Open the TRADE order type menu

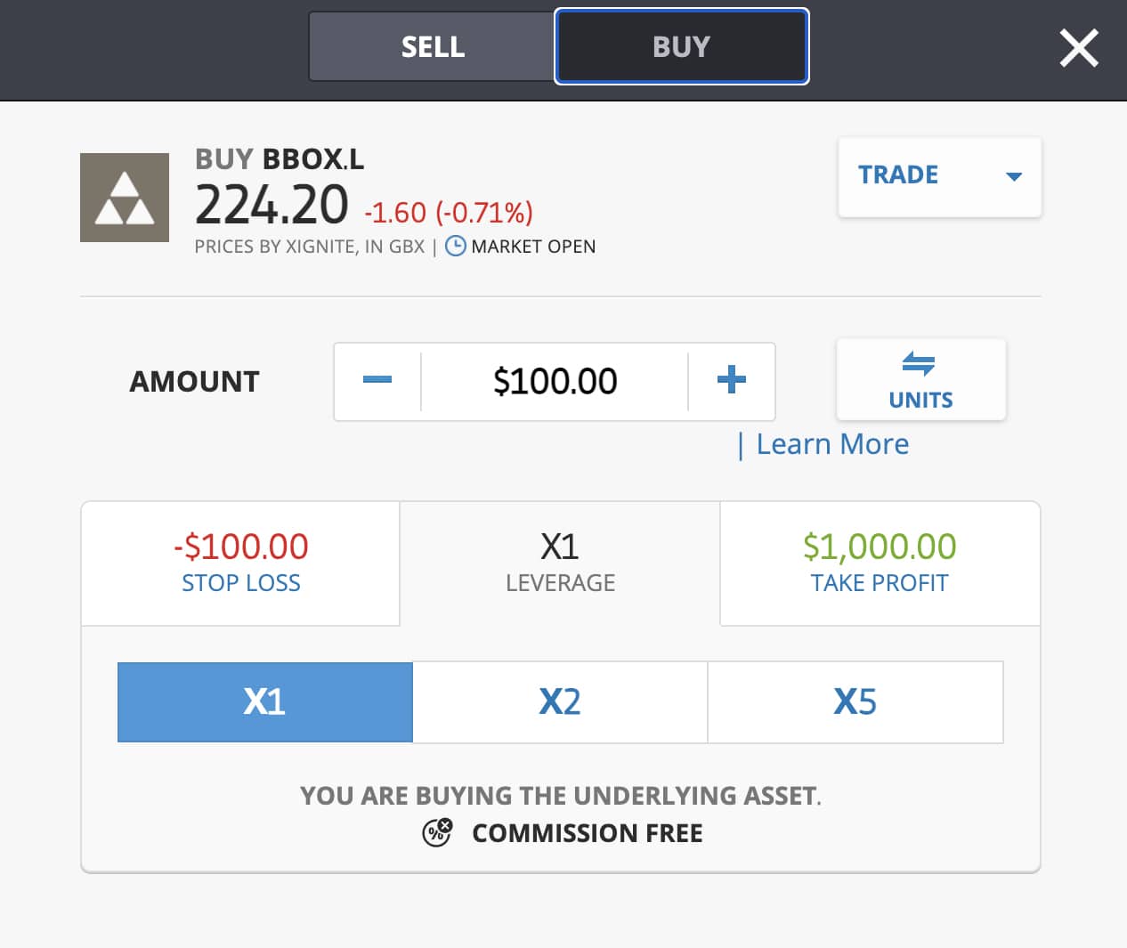(898, 175)
